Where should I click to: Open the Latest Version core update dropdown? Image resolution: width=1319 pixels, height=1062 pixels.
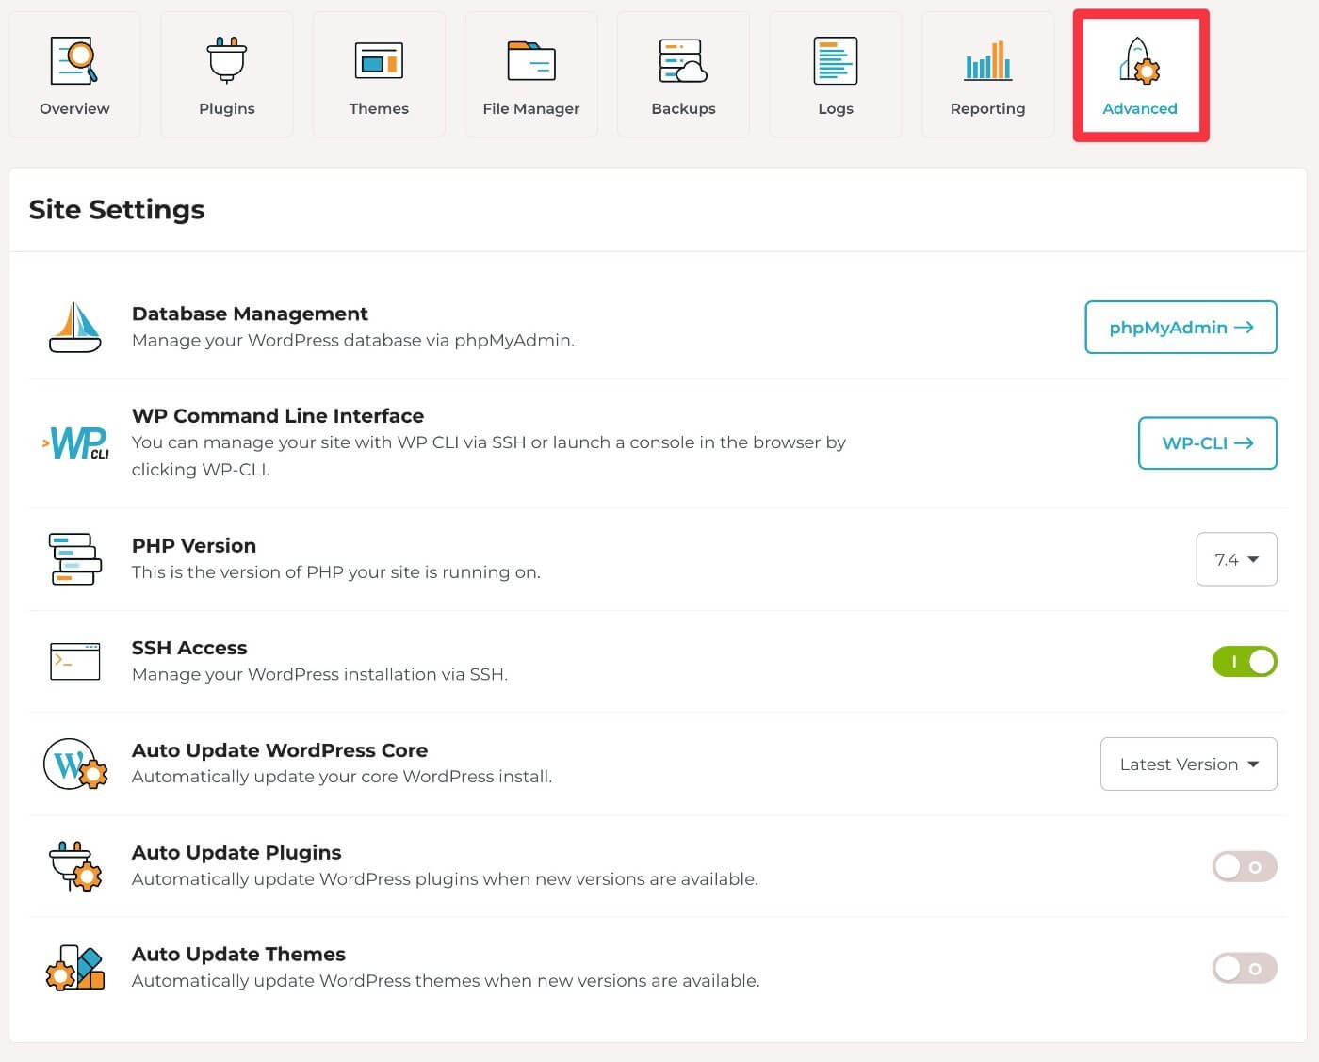click(1188, 764)
